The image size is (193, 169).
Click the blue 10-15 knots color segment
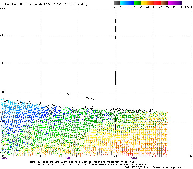tap(130, 3)
